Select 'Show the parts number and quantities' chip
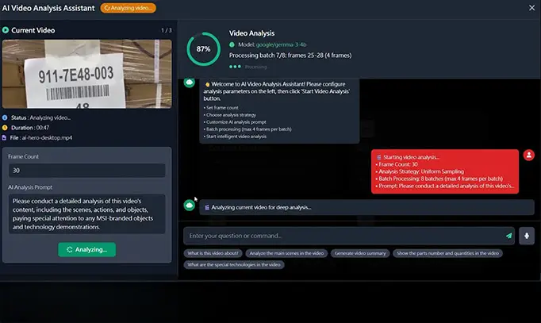Viewport: 541px width, 323px height. point(448,253)
